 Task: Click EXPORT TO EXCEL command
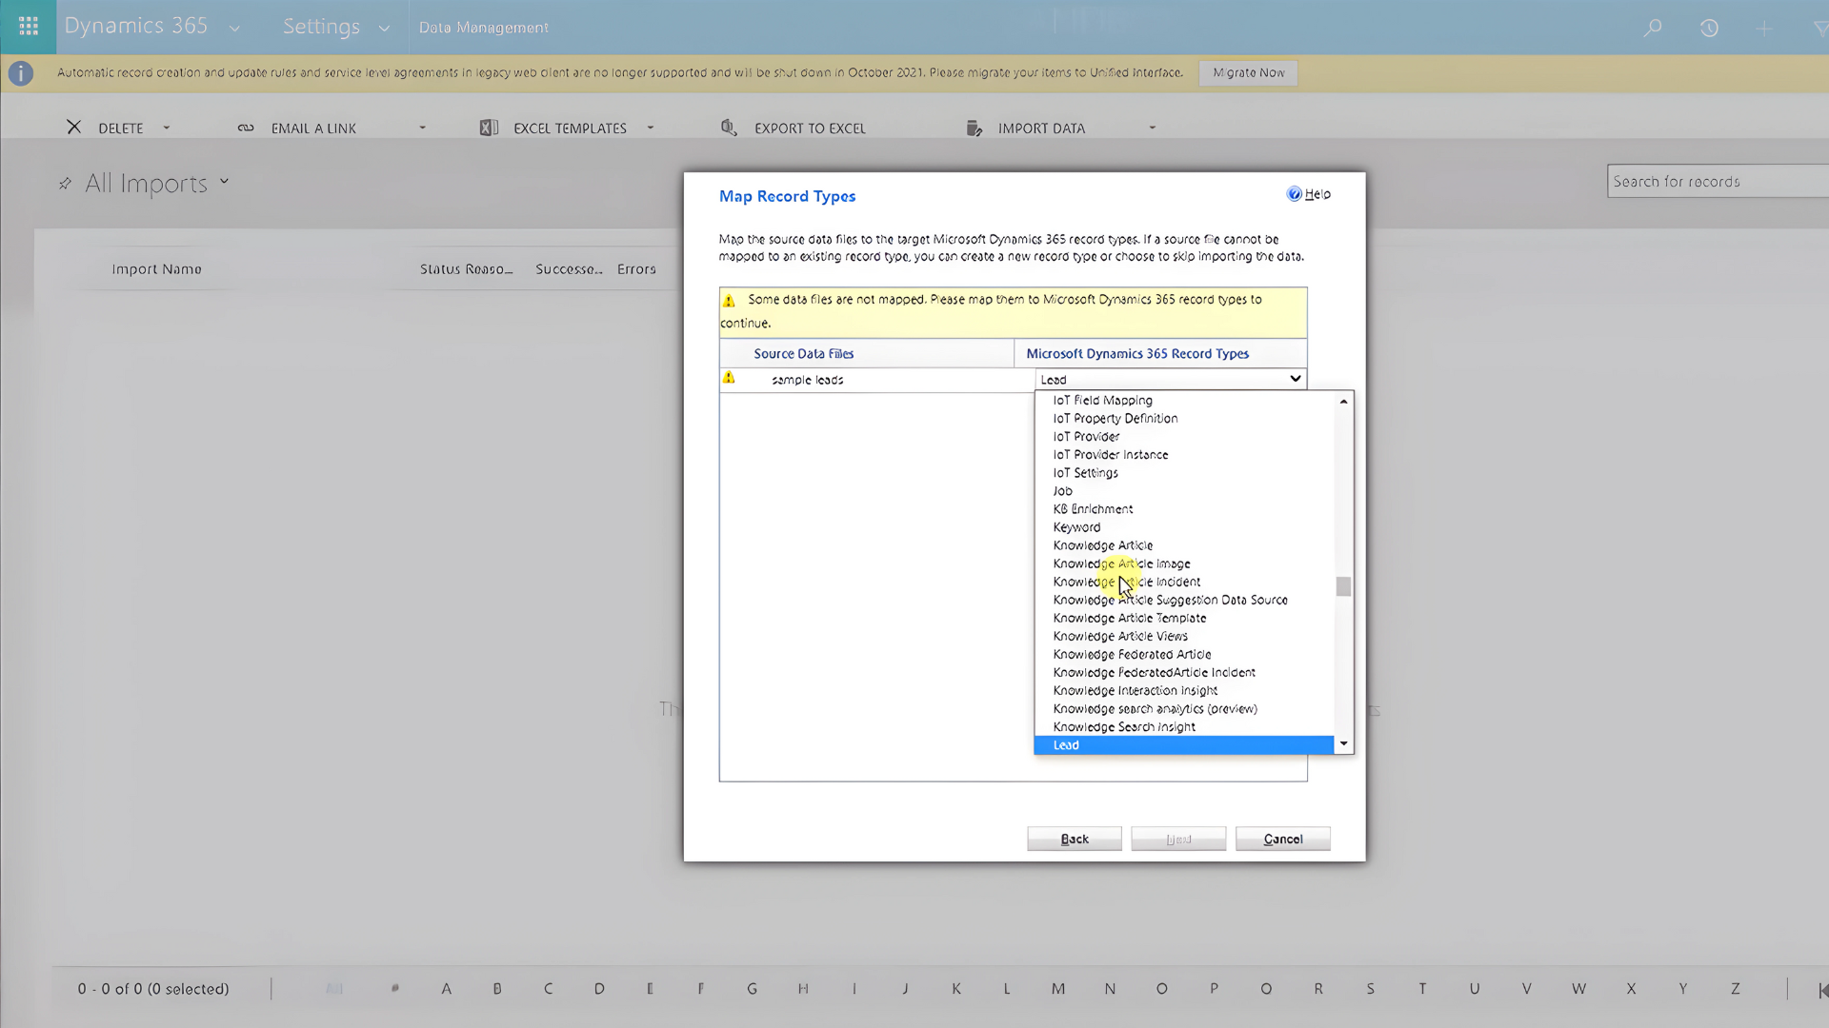[x=810, y=128]
